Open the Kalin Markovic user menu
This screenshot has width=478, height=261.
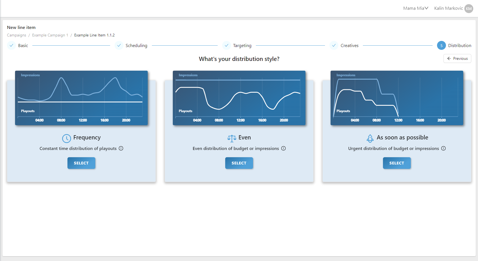[x=448, y=8]
